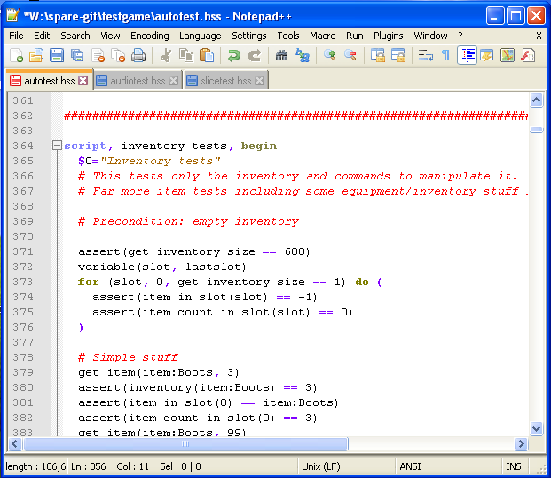The image size is (551, 478).
Task: Open the View menu
Action: tap(110, 36)
